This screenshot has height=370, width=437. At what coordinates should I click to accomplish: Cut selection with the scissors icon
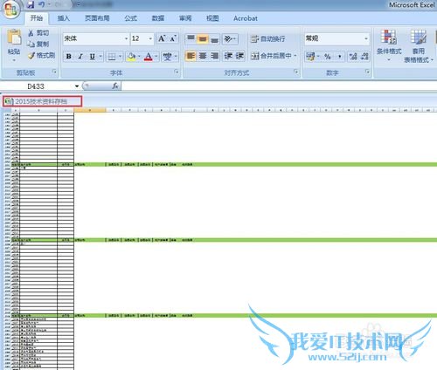tap(31, 33)
